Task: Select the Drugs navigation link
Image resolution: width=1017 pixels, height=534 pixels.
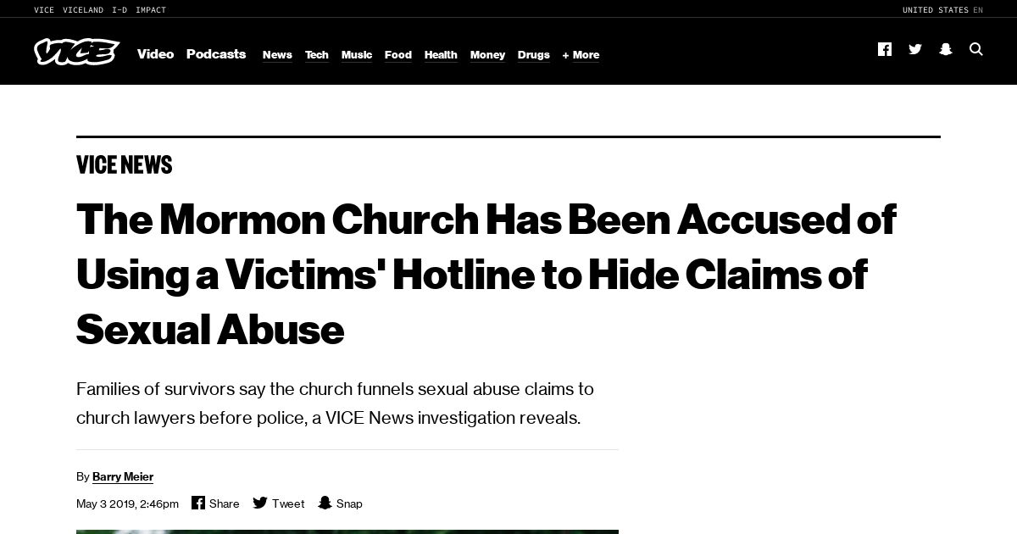Action: point(534,55)
